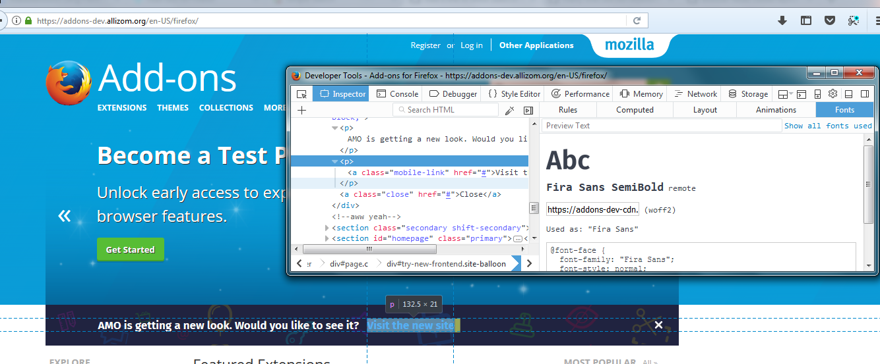Open the COLLECTIONS navigation menu

(x=226, y=107)
